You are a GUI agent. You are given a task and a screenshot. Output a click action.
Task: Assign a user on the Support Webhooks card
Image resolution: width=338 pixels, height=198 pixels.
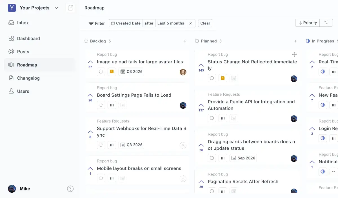click(x=183, y=145)
